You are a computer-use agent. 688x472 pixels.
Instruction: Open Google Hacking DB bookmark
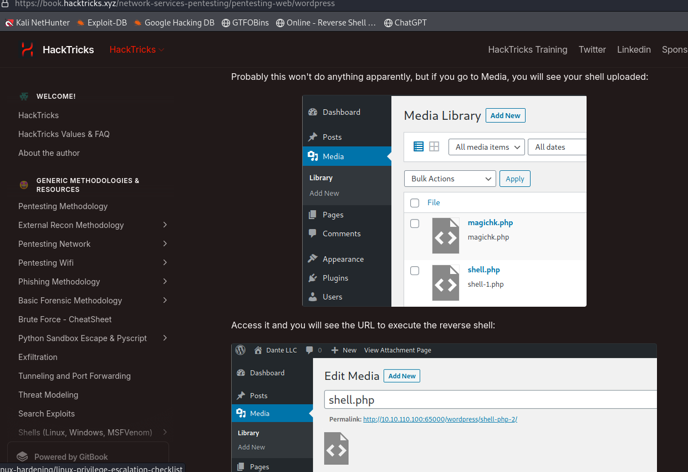click(174, 23)
